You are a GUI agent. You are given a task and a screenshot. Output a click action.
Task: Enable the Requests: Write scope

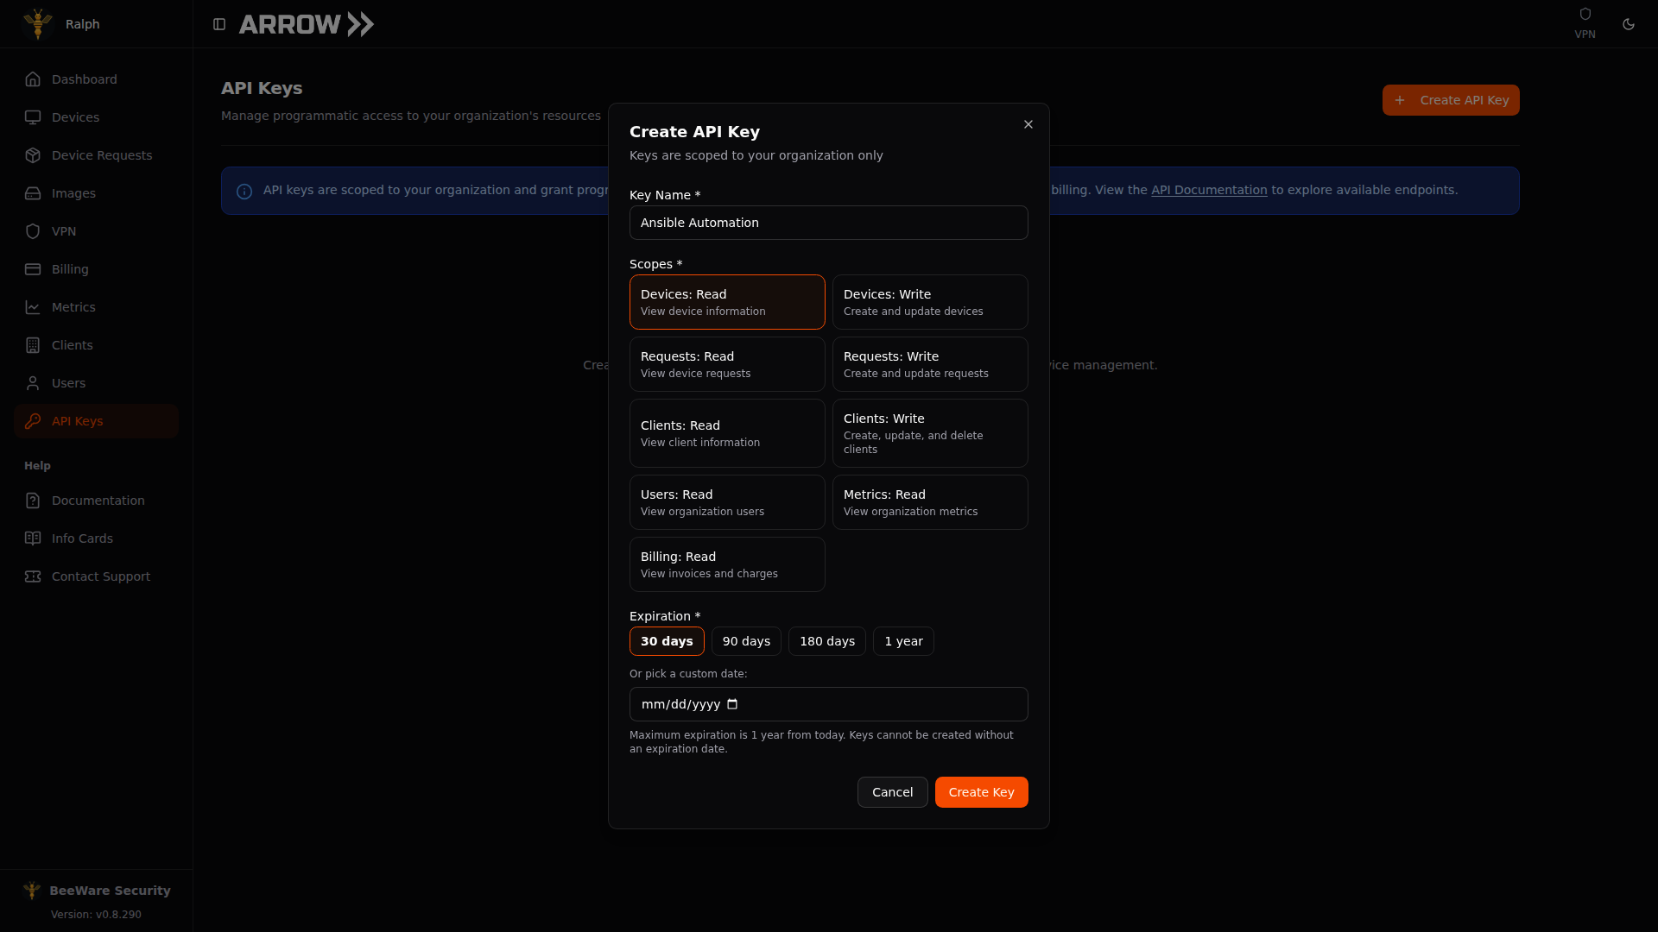coord(930,364)
